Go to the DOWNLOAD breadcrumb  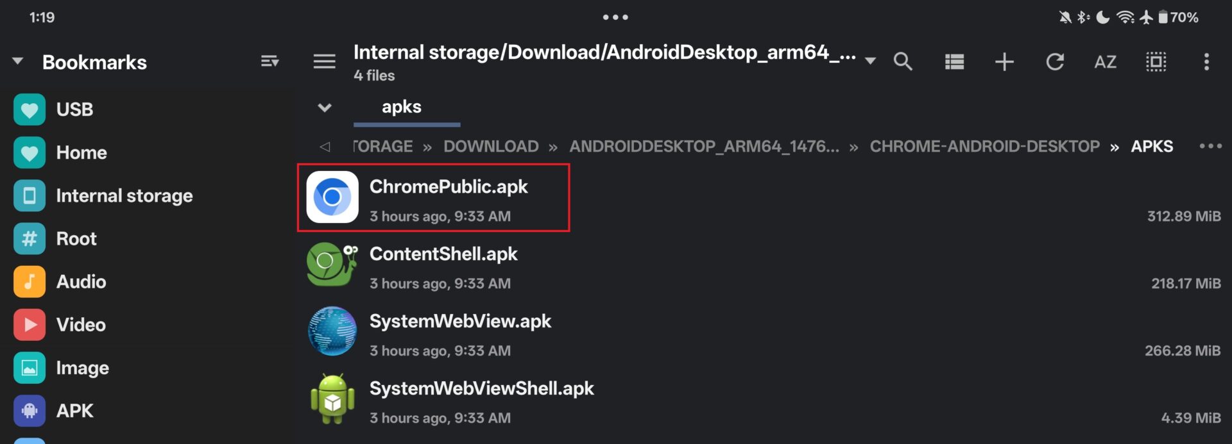point(491,146)
